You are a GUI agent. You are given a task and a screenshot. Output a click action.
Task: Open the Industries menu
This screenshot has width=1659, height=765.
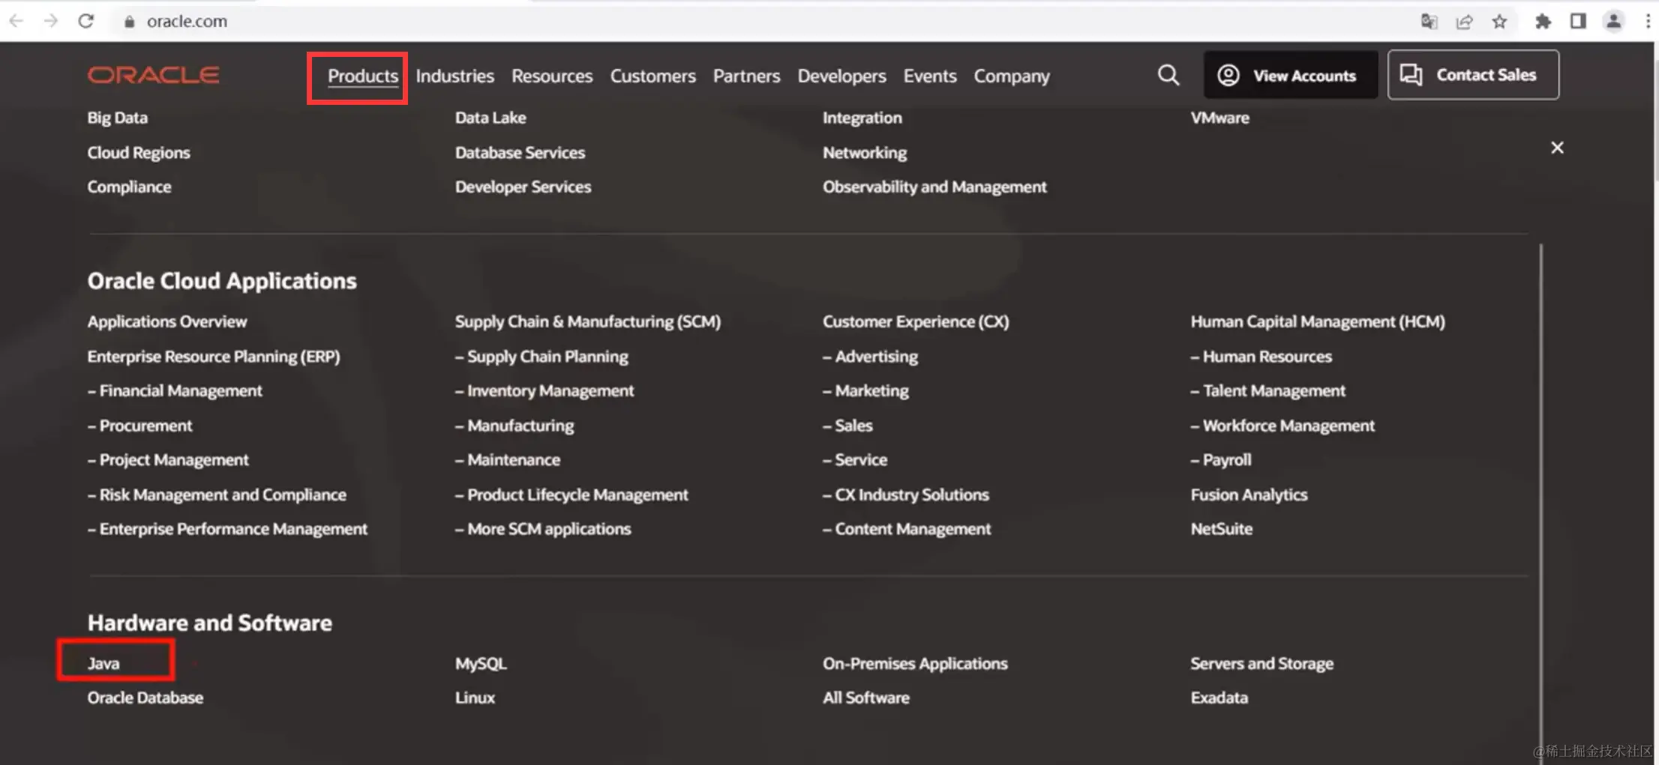455,76
